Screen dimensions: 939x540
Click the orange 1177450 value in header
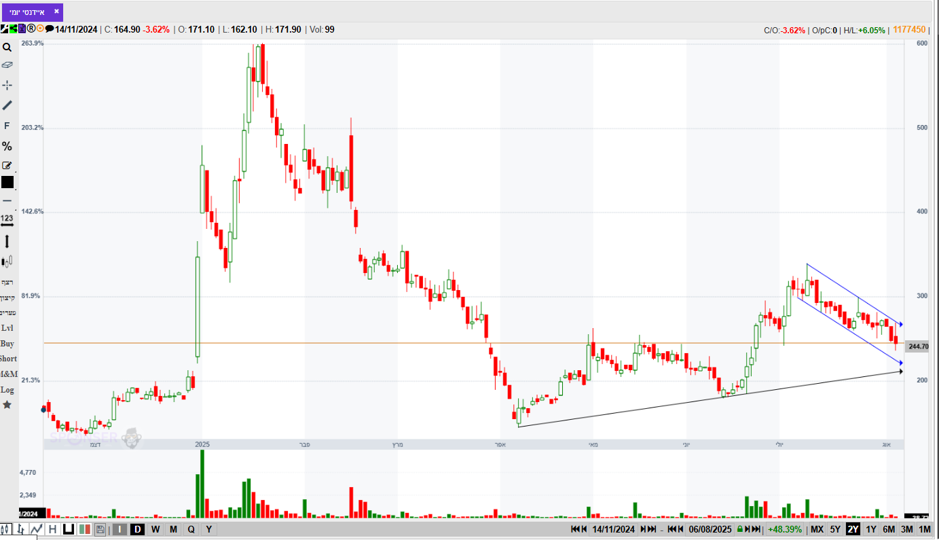pyautogui.click(x=910, y=29)
